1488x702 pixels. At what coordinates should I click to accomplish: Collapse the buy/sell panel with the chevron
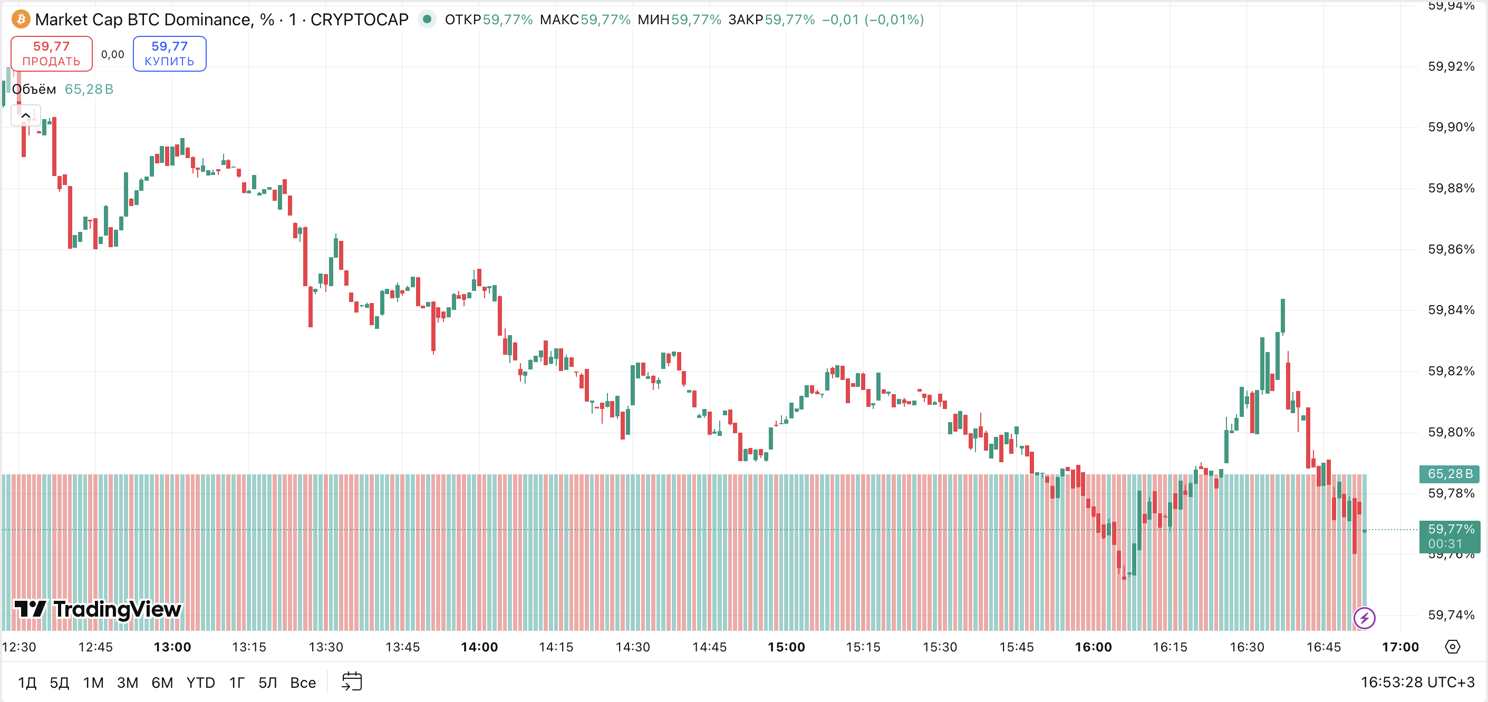pos(25,115)
